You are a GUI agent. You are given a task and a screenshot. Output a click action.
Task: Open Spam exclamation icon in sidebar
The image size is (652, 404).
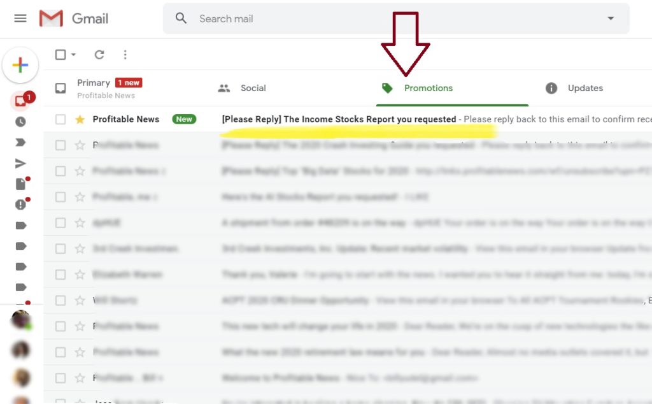(x=20, y=205)
